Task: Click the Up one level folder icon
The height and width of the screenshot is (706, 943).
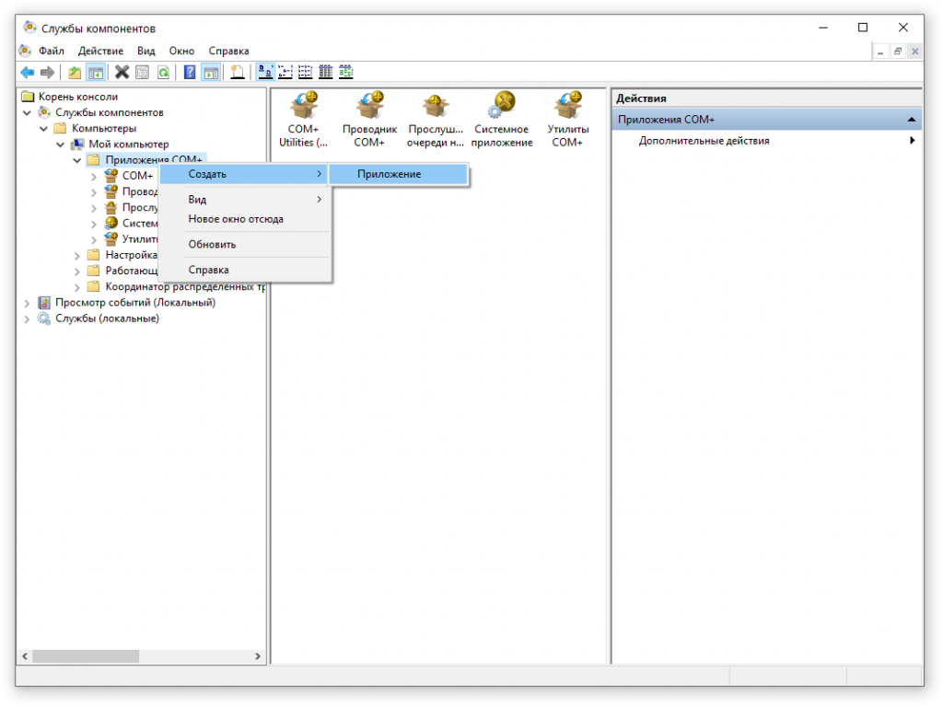Action: pos(75,73)
